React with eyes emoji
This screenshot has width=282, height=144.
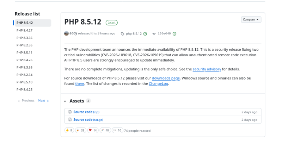click(x=117, y=130)
